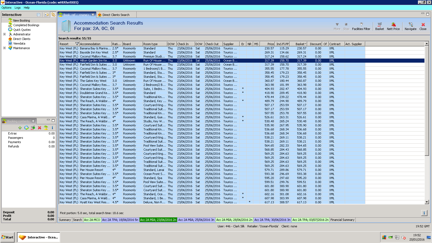Click the red X icon in Booking contents toolbar

point(39,128)
